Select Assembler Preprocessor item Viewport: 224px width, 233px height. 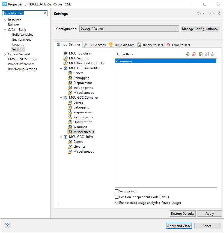pyautogui.click(x=83, y=83)
